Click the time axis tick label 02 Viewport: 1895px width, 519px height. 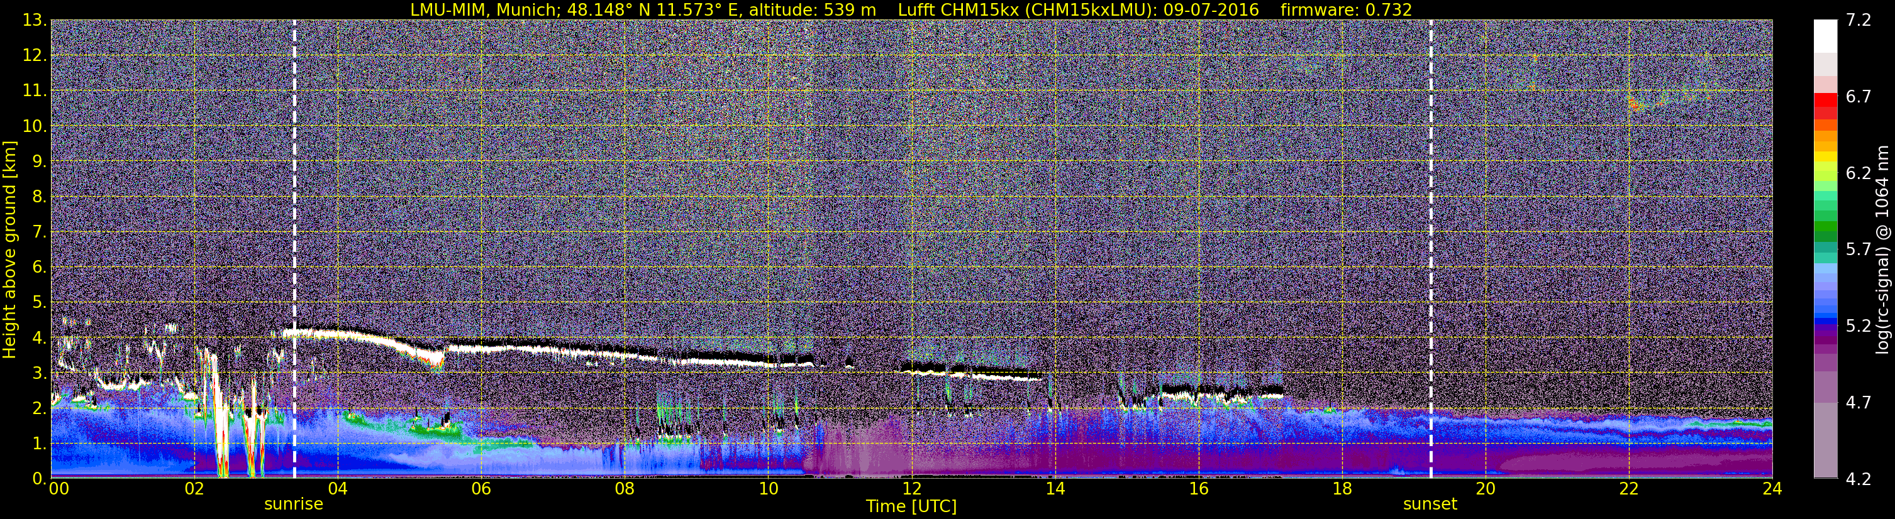tap(194, 489)
